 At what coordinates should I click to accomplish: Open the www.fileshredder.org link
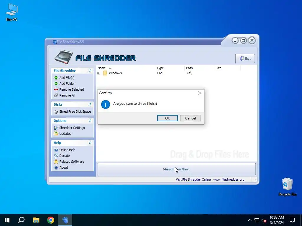point(229,180)
